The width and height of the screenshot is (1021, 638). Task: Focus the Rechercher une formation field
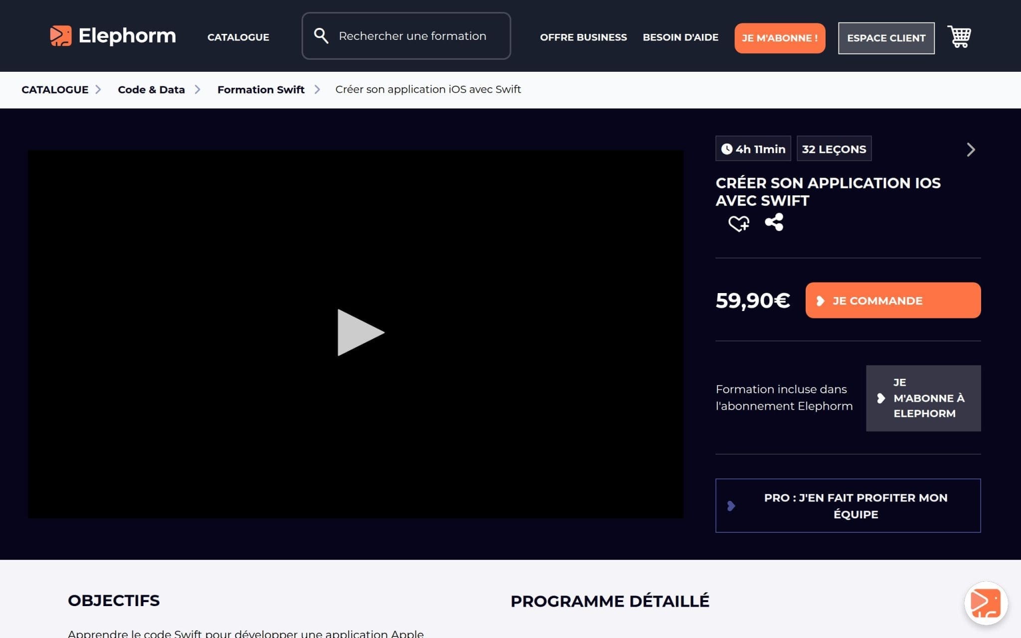(406, 36)
